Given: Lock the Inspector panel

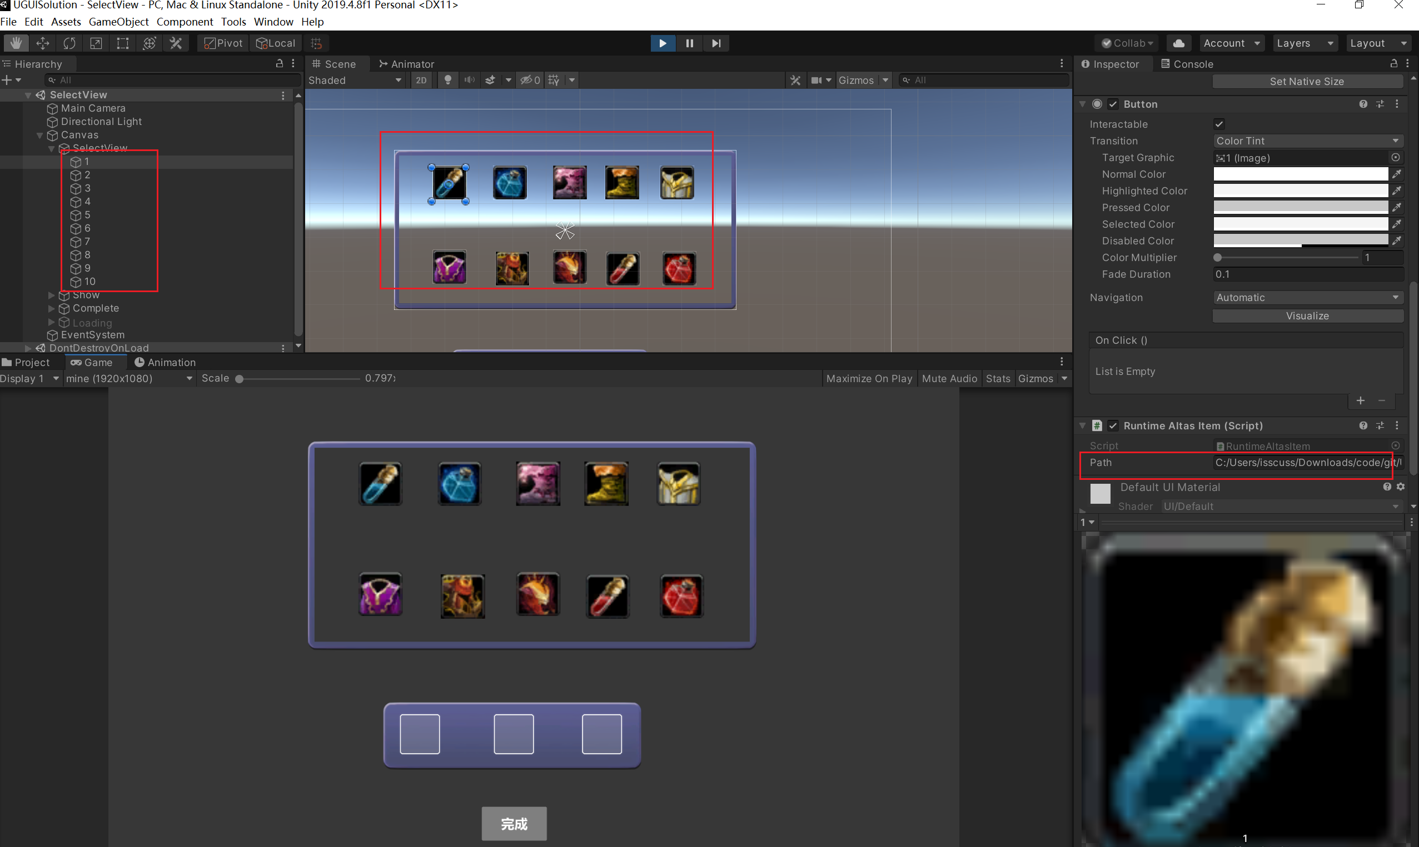Looking at the screenshot, I should tap(1394, 63).
